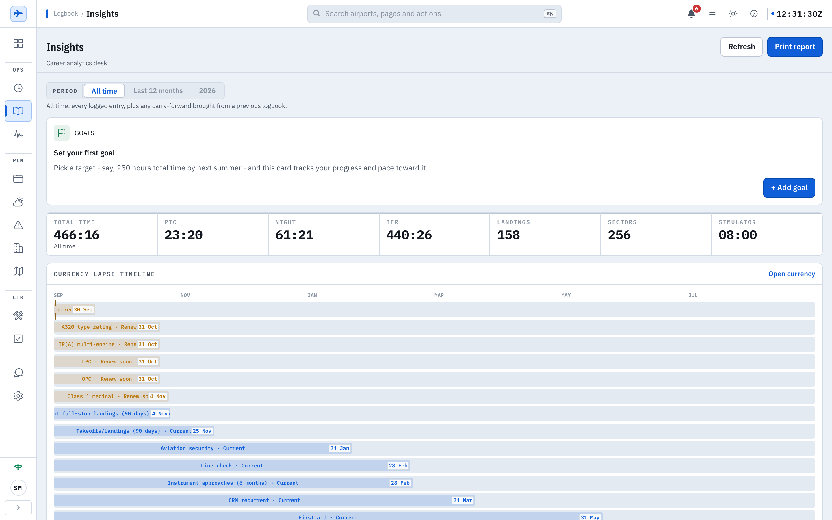Focus the search airports input field

[434, 14]
